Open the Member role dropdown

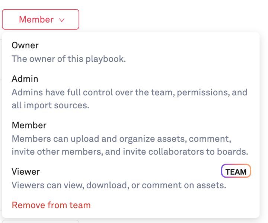pos(41,19)
